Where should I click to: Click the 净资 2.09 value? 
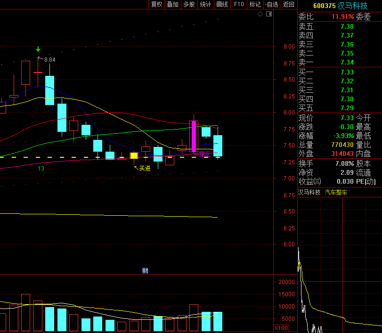point(347,172)
